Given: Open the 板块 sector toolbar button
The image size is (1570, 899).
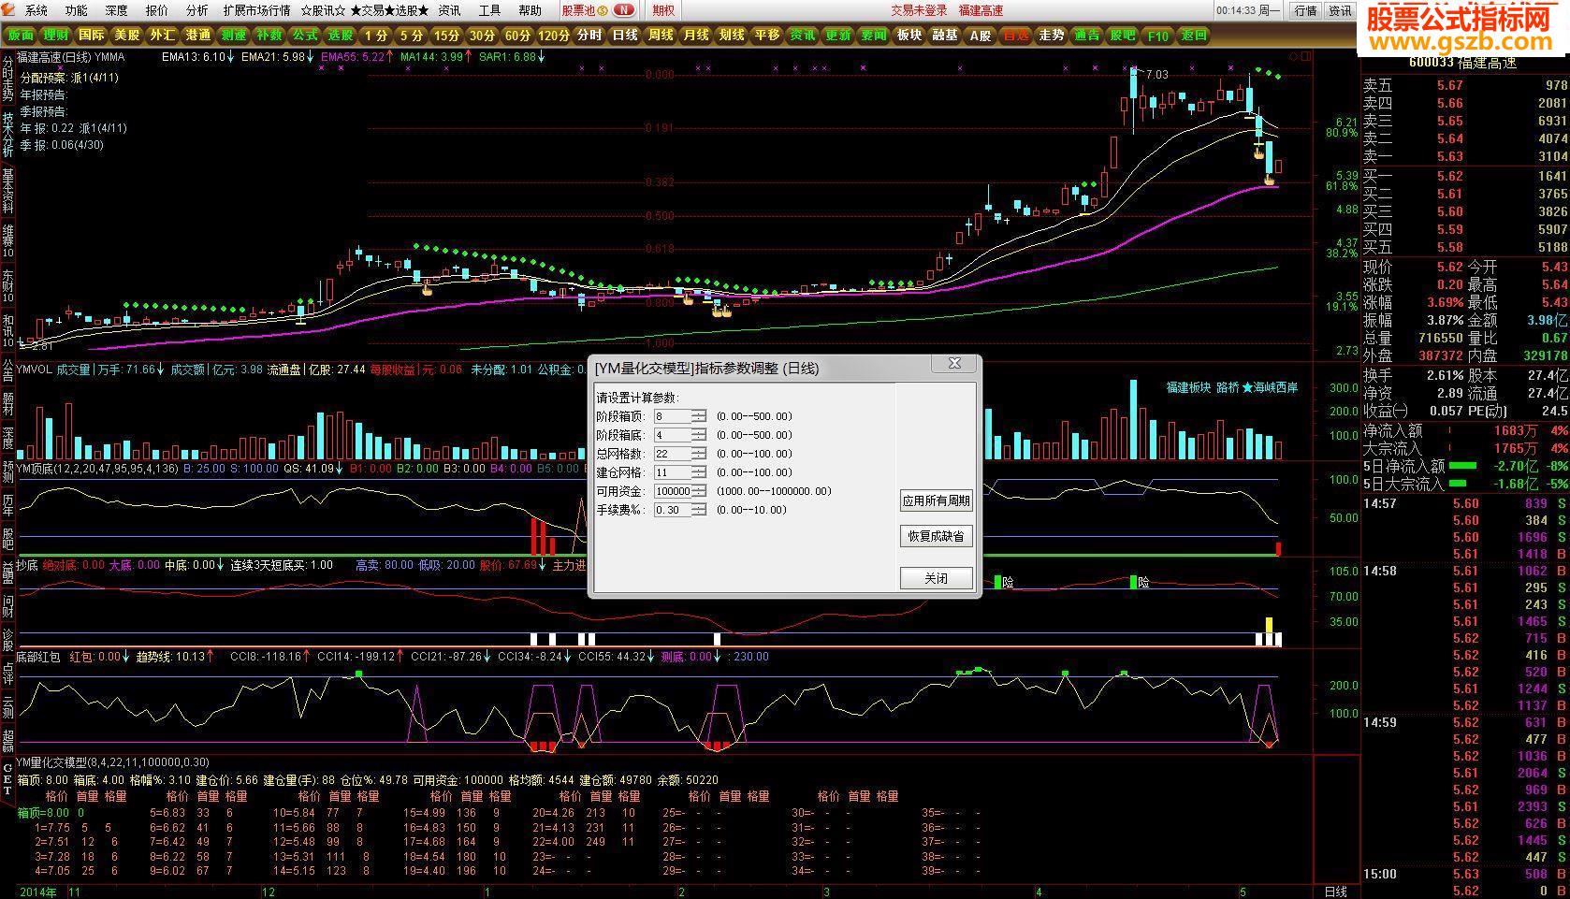Looking at the screenshot, I should pos(909,36).
